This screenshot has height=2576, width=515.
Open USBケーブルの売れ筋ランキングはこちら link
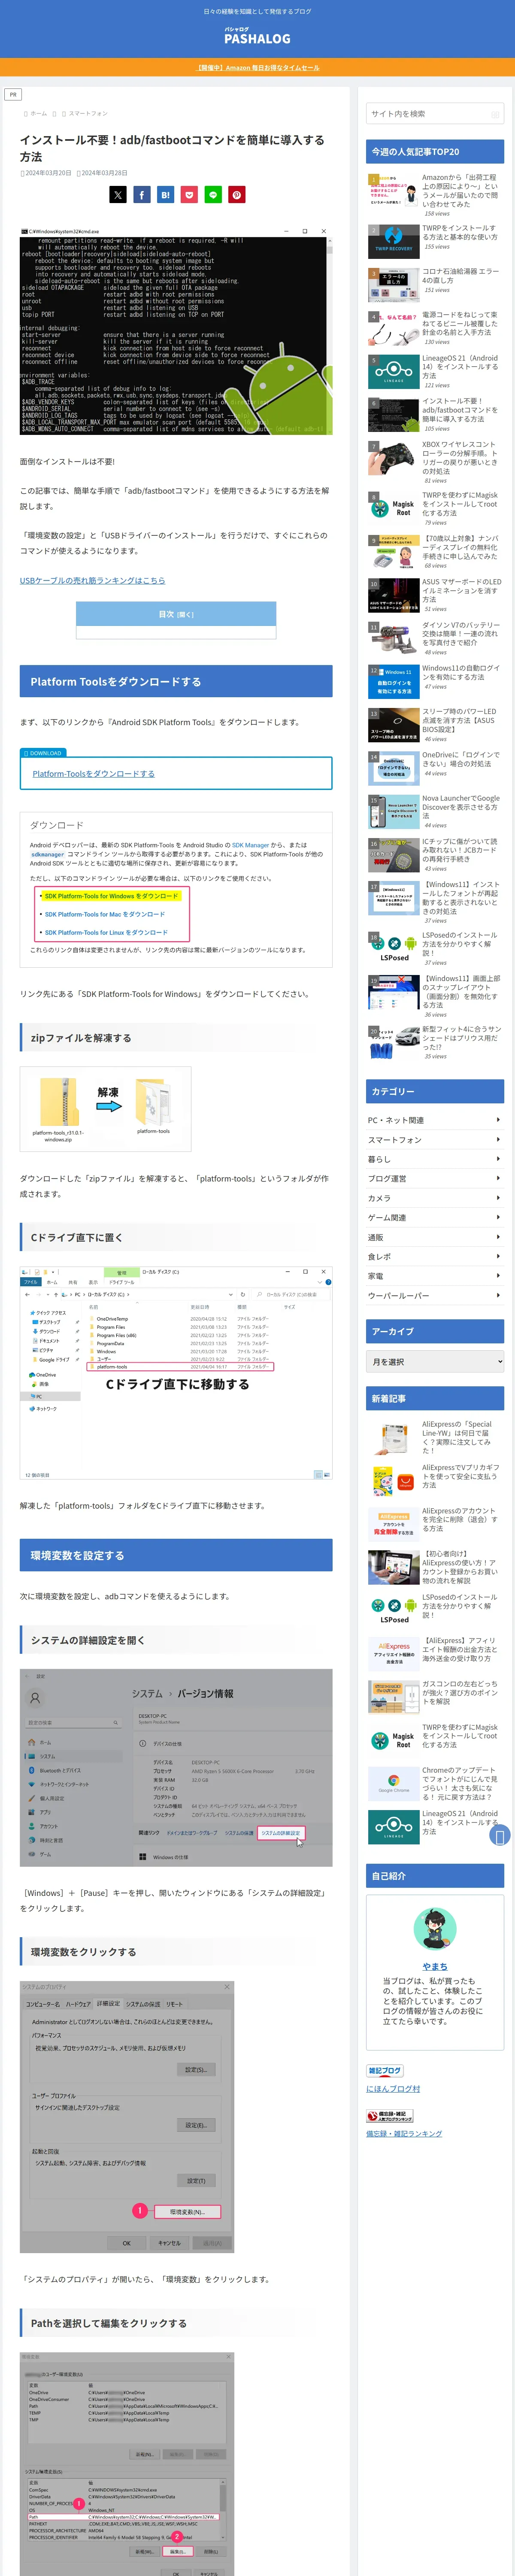tap(93, 580)
